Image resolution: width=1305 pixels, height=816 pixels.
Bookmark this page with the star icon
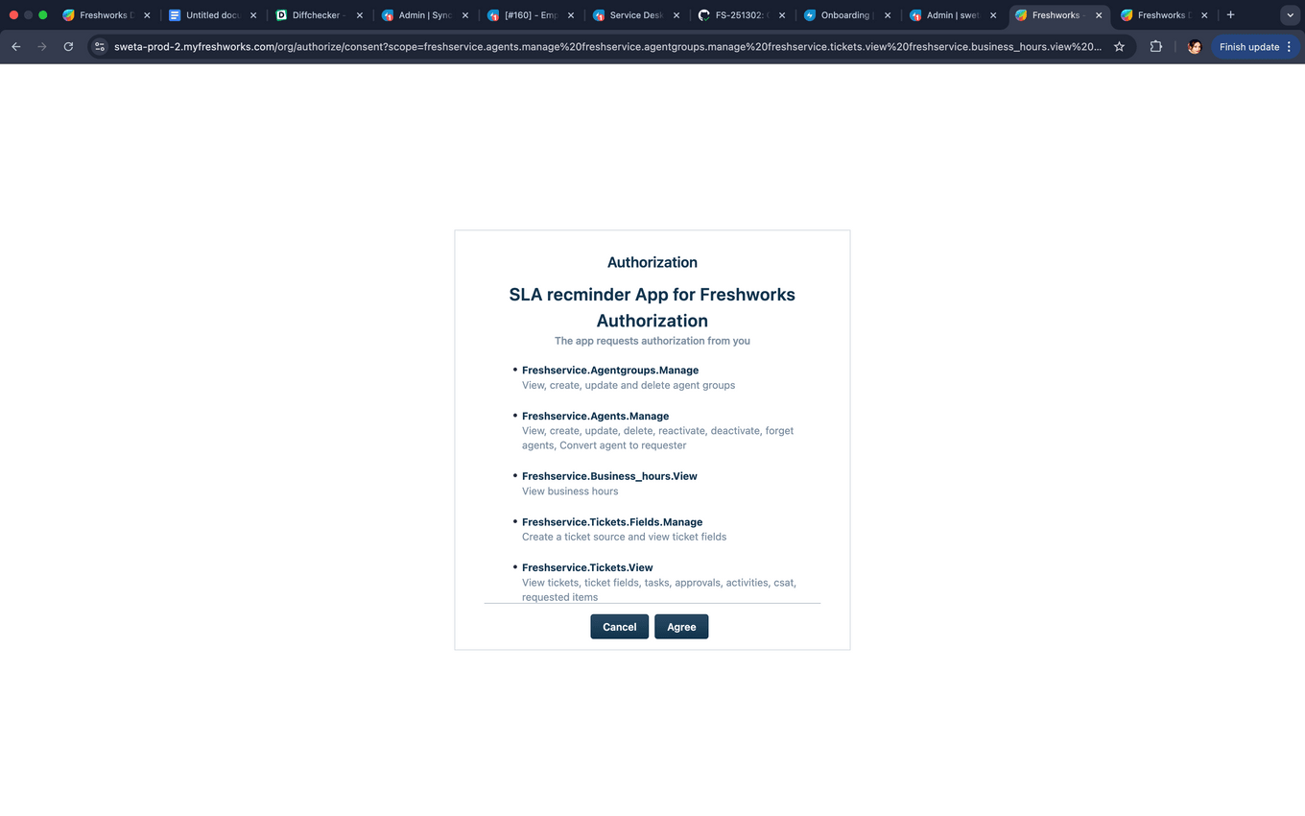(x=1119, y=46)
